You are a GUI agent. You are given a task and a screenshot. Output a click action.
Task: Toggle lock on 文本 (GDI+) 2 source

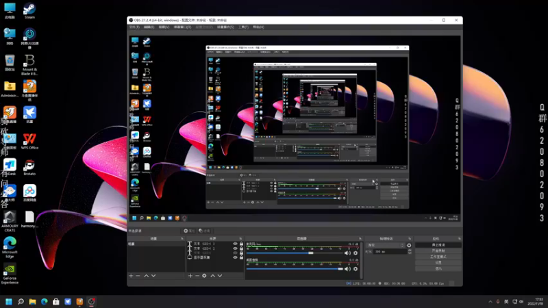pyautogui.click(x=241, y=248)
